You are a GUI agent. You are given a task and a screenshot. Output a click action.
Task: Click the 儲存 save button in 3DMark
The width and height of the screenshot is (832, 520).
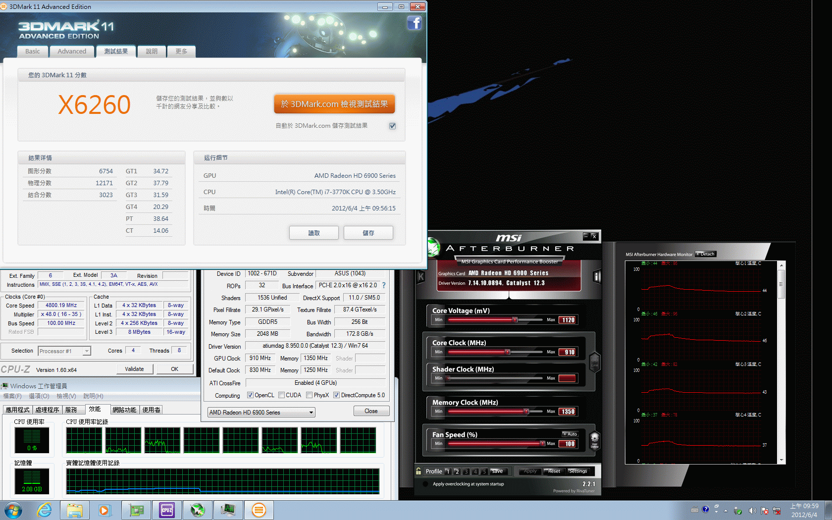click(x=368, y=233)
